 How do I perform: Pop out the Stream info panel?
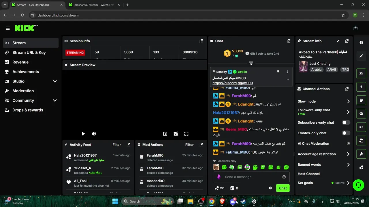coord(347,41)
